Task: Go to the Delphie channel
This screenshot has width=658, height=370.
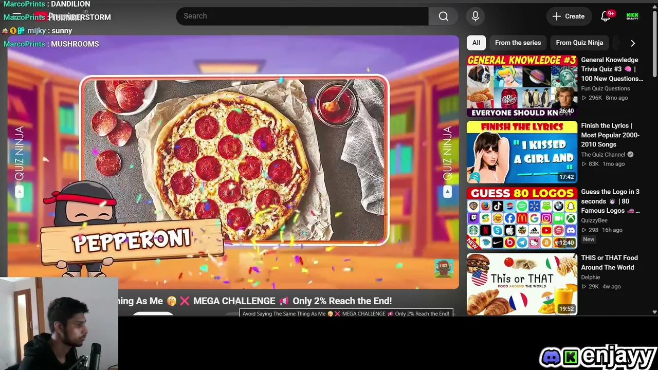Action: (x=591, y=277)
